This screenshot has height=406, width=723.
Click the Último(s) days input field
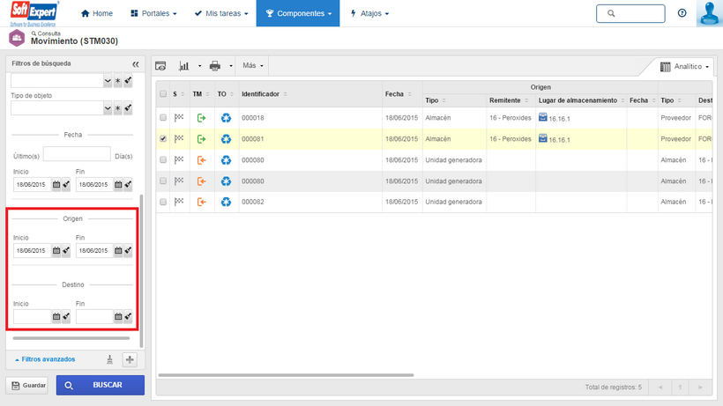[77, 154]
